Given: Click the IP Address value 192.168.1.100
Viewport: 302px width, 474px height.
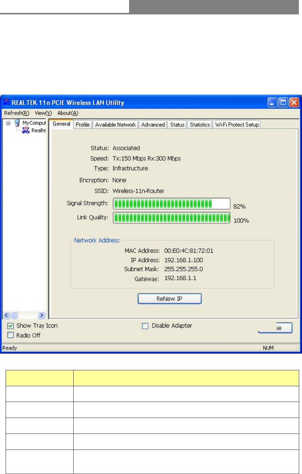Looking at the screenshot, I should (x=184, y=260).
